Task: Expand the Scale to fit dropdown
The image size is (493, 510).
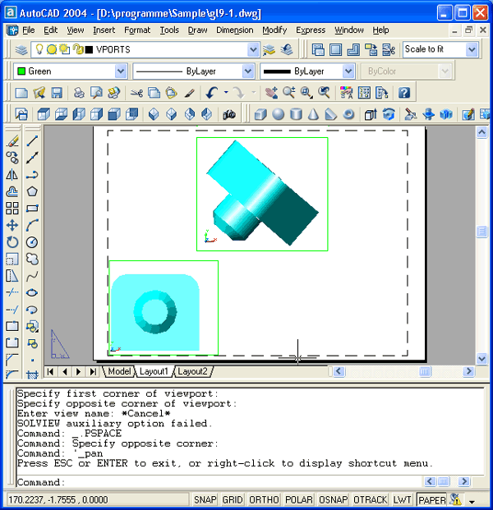Action: click(x=472, y=50)
